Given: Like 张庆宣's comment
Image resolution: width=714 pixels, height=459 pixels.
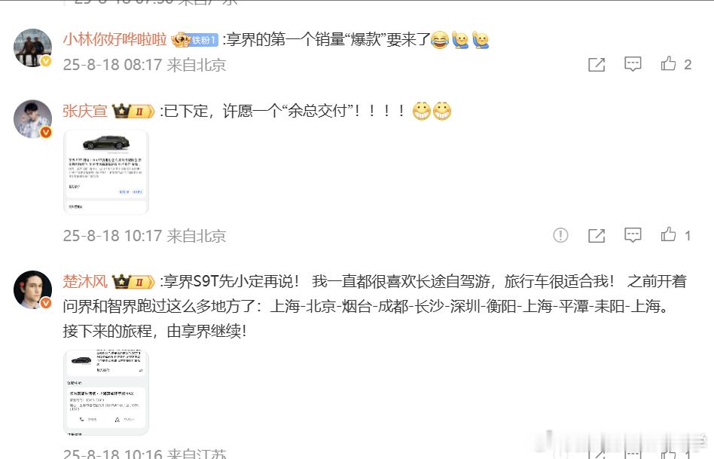Looking at the screenshot, I should (x=669, y=234).
